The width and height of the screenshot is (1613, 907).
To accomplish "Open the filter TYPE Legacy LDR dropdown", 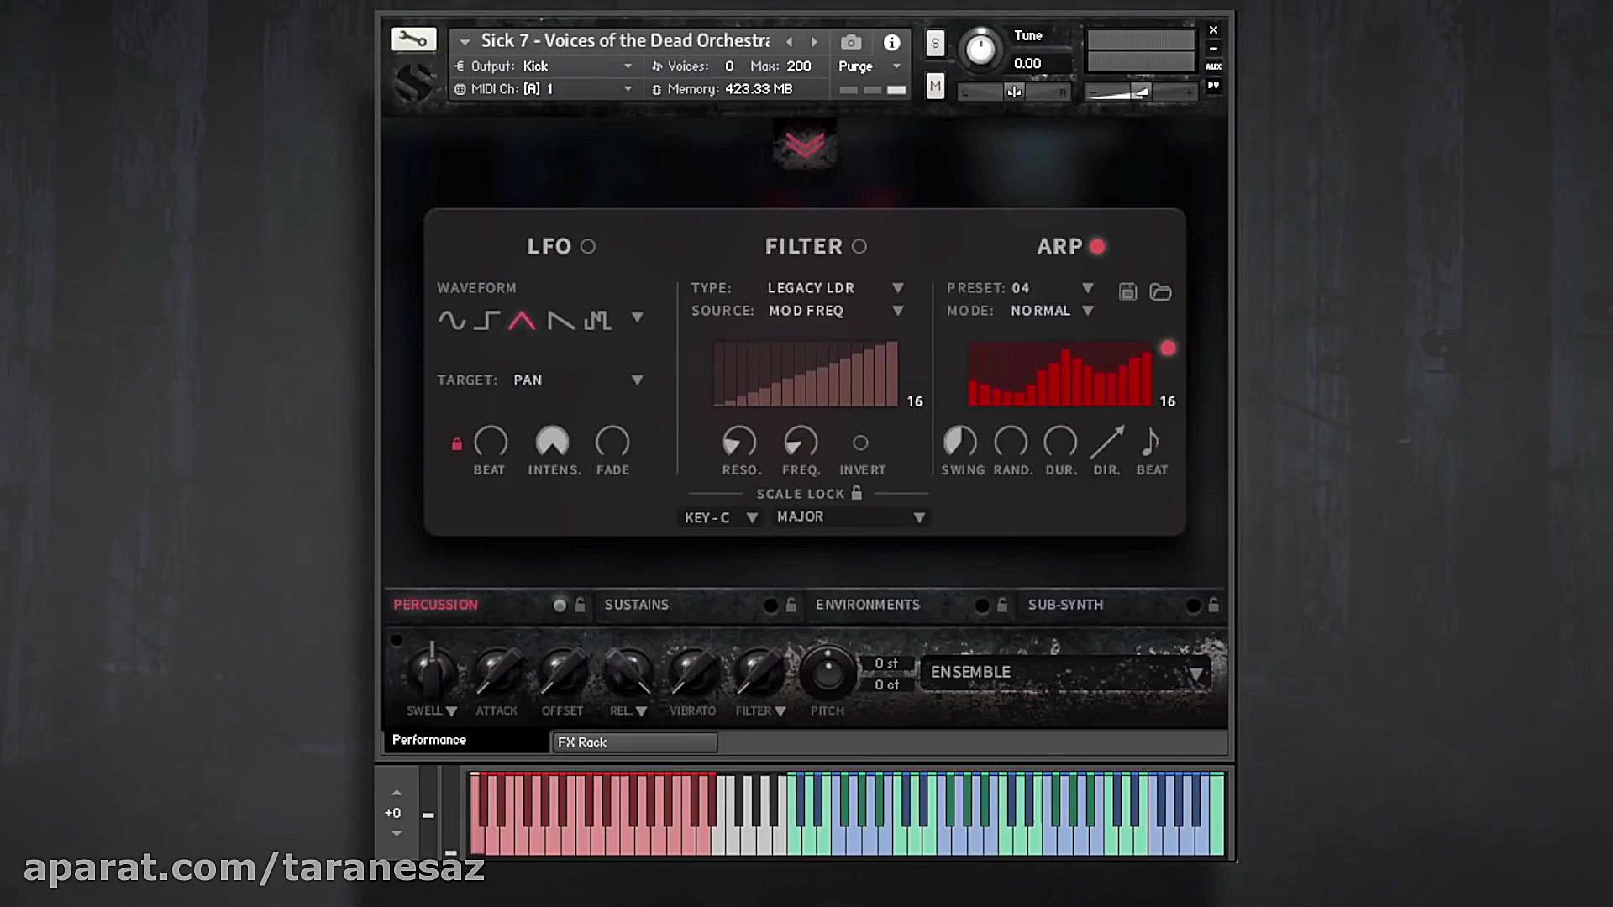I will (897, 288).
